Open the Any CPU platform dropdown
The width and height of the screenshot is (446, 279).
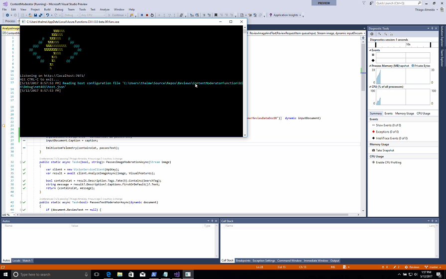93,15
